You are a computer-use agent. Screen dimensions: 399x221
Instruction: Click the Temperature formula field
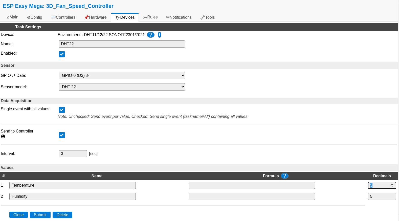(252, 185)
